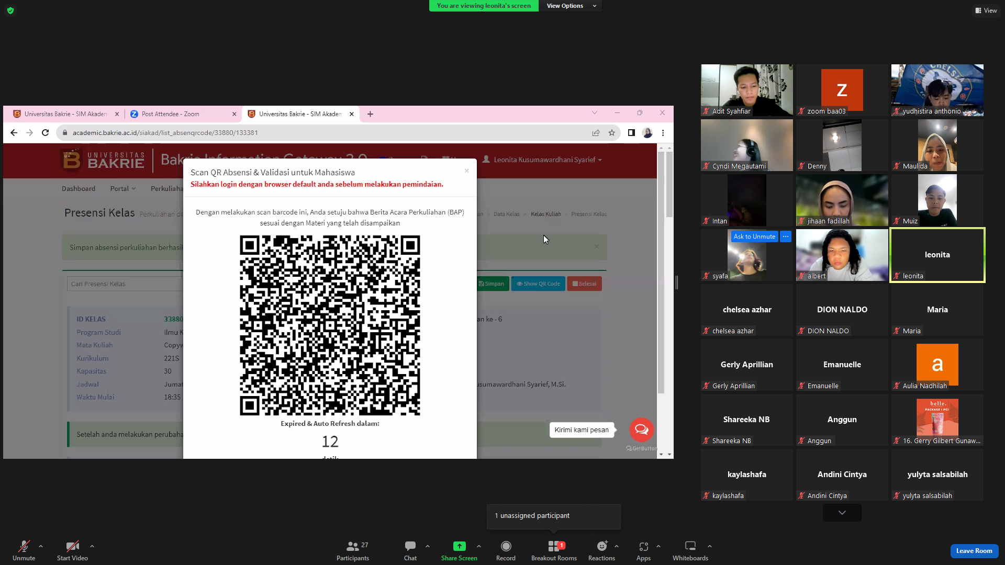Click the Selesai button

(584, 284)
